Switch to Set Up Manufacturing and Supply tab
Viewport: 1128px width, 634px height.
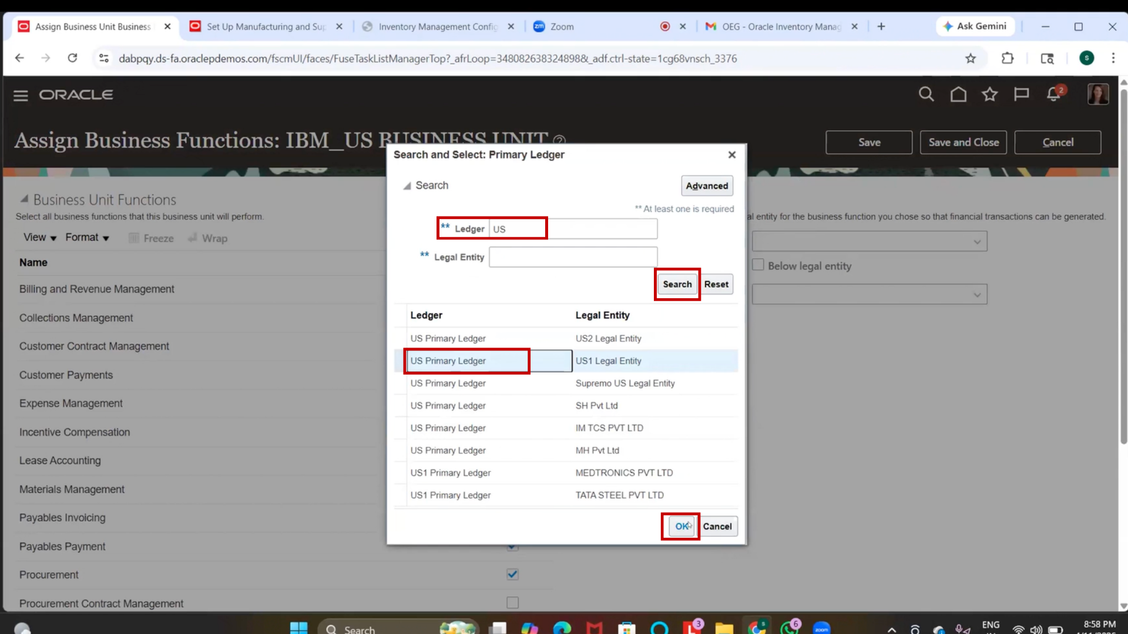tap(266, 26)
